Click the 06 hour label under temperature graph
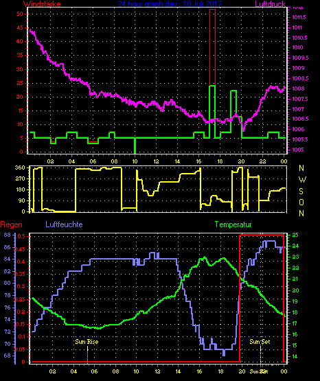 pyautogui.click(x=94, y=371)
